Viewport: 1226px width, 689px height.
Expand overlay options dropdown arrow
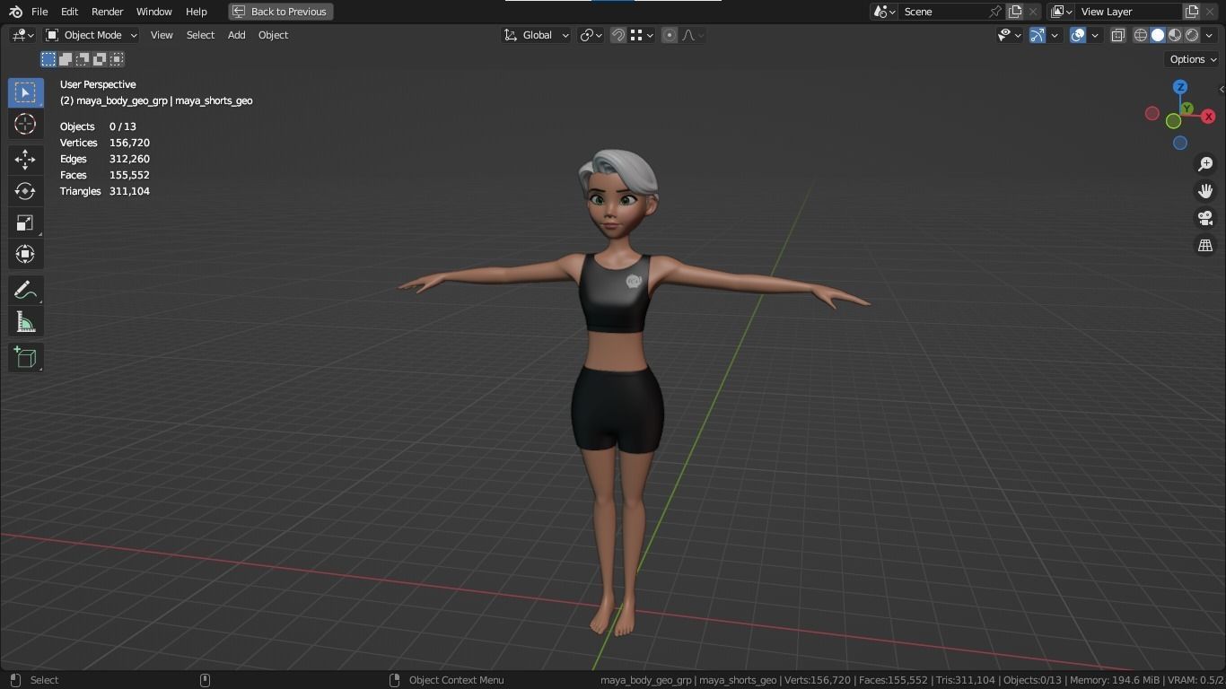pyautogui.click(x=1095, y=35)
